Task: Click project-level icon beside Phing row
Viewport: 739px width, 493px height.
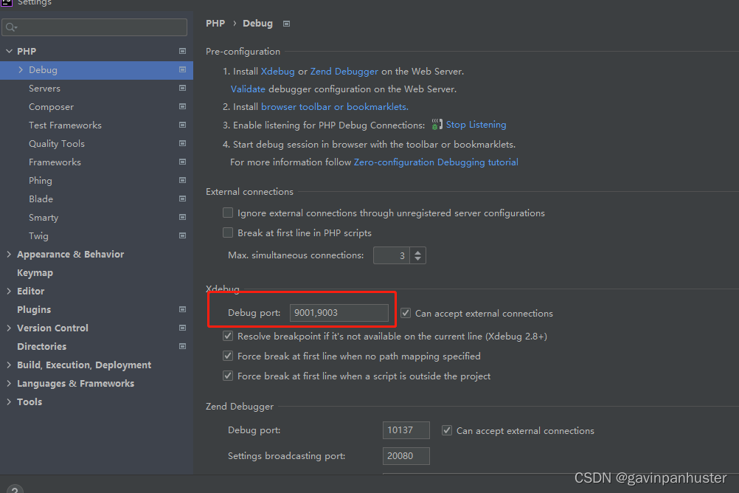Action: point(182,180)
